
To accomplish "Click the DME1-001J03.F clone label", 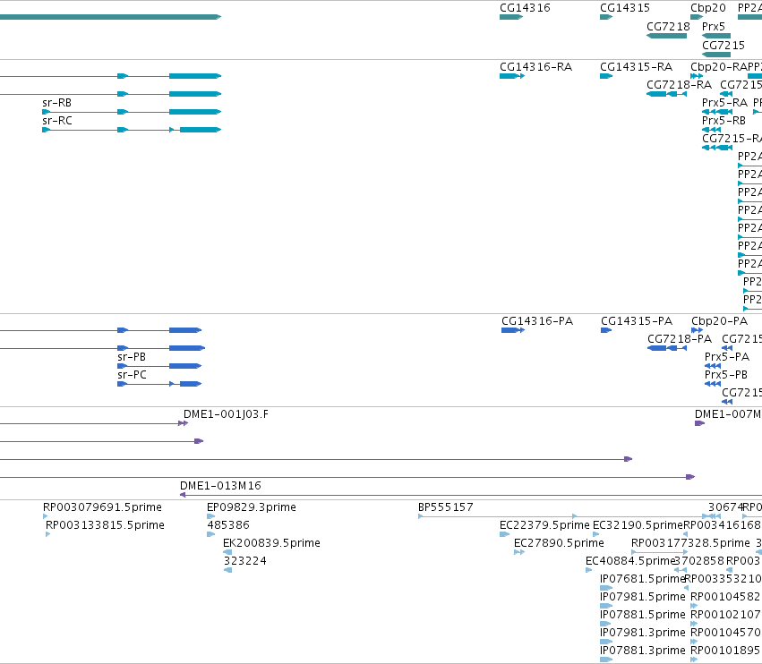I will (x=226, y=414).
